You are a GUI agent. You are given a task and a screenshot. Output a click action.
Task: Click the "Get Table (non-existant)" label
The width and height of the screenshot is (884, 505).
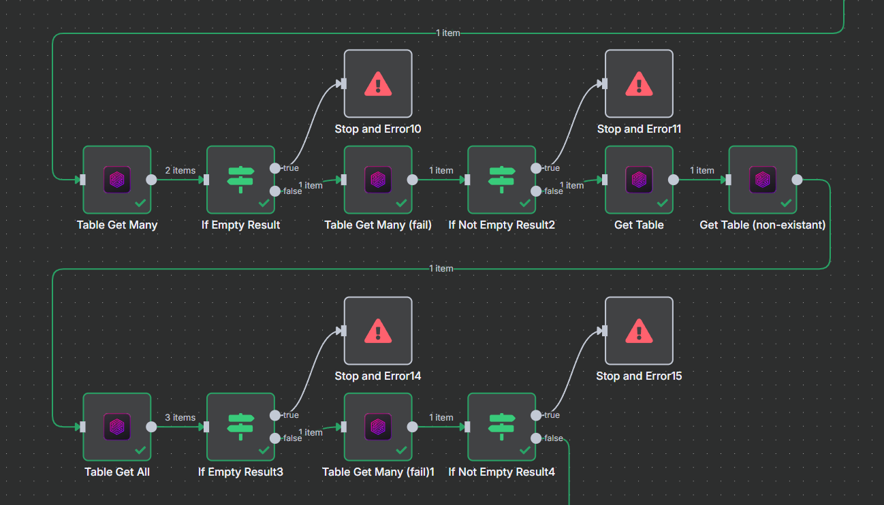tap(763, 225)
